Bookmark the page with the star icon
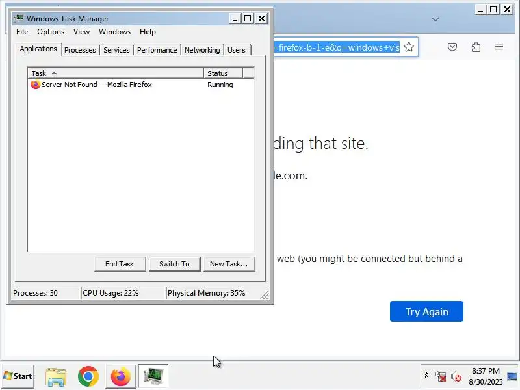 coord(409,47)
